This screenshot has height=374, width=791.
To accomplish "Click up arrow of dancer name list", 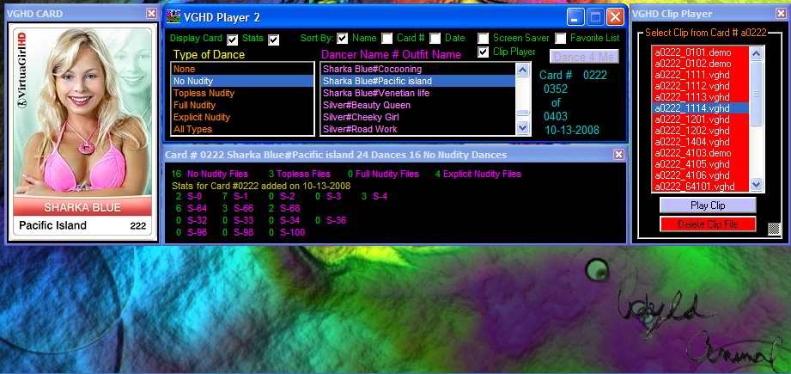I will point(523,69).
